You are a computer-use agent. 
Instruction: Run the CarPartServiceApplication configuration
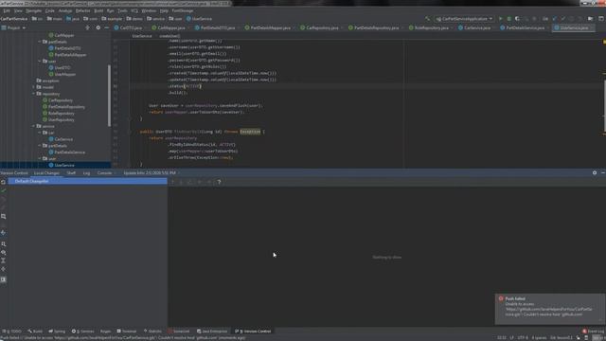point(501,19)
